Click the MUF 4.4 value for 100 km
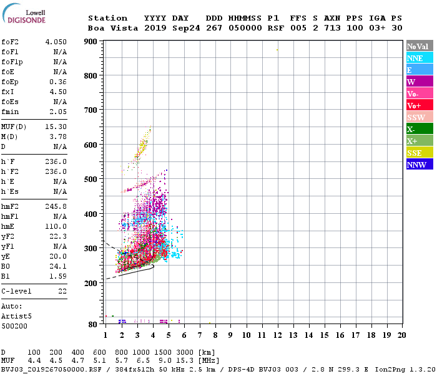The width and height of the screenshot is (437, 374). click(x=34, y=361)
